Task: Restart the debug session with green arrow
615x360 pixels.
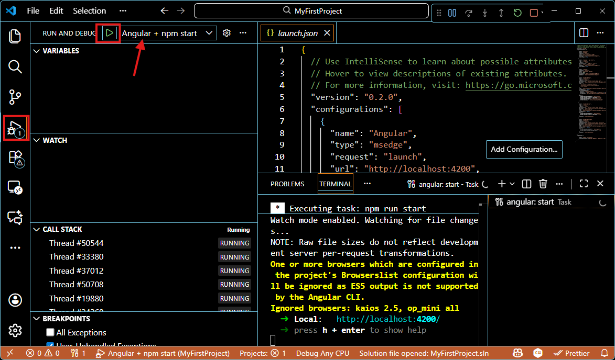Action: coord(517,13)
